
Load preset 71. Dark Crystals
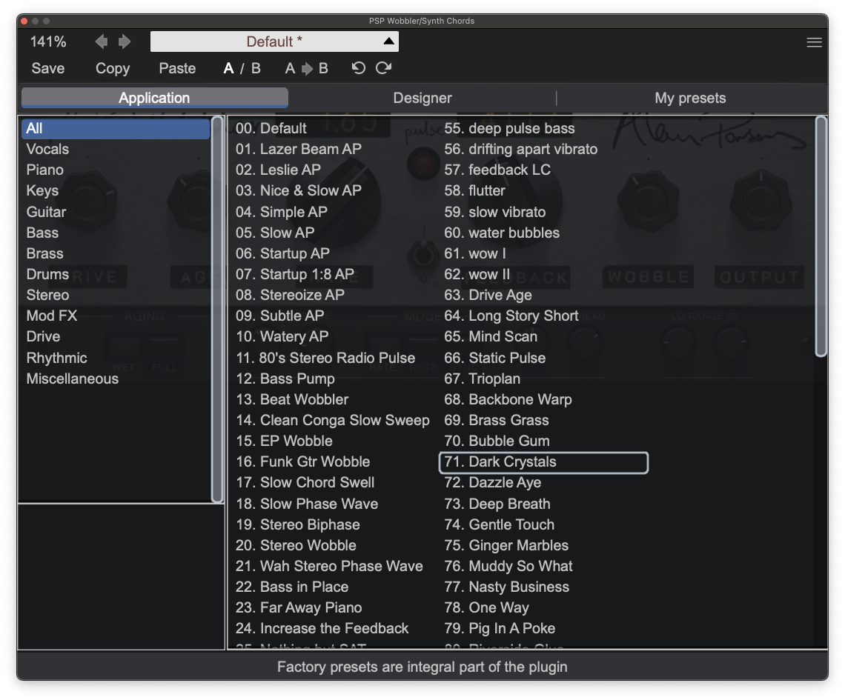(x=544, y=462)
